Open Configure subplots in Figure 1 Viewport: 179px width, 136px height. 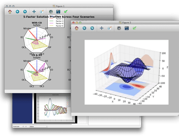coord(51,12)
